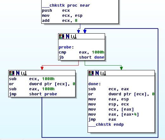This screenshot has height=140, width=165.
Task: Click the group nodes icon on sub ecx block
Action: click(x=24, y=73)
